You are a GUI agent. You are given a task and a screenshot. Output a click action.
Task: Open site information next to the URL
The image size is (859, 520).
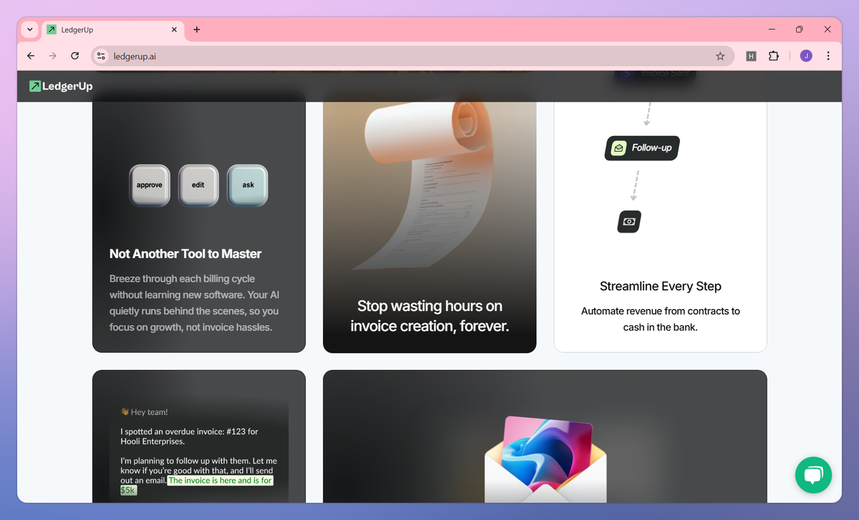tap(101, 56)
